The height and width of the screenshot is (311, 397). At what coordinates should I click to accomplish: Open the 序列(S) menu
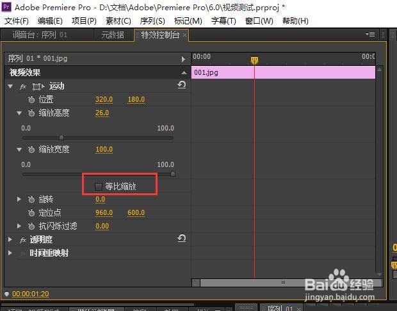[x=152, y=20]
